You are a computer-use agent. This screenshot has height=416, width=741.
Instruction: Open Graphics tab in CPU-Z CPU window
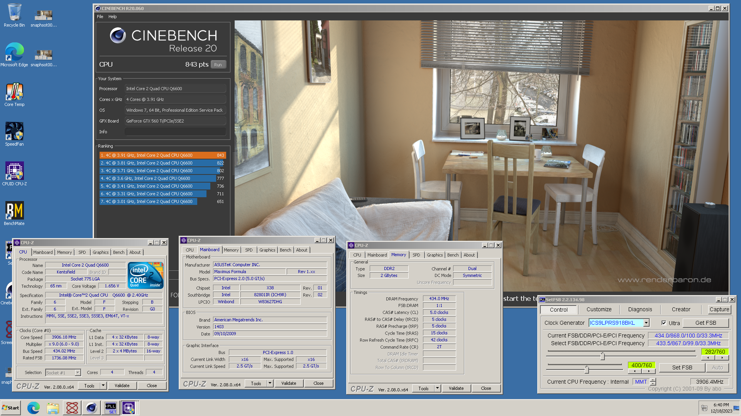tap(100, 252)
